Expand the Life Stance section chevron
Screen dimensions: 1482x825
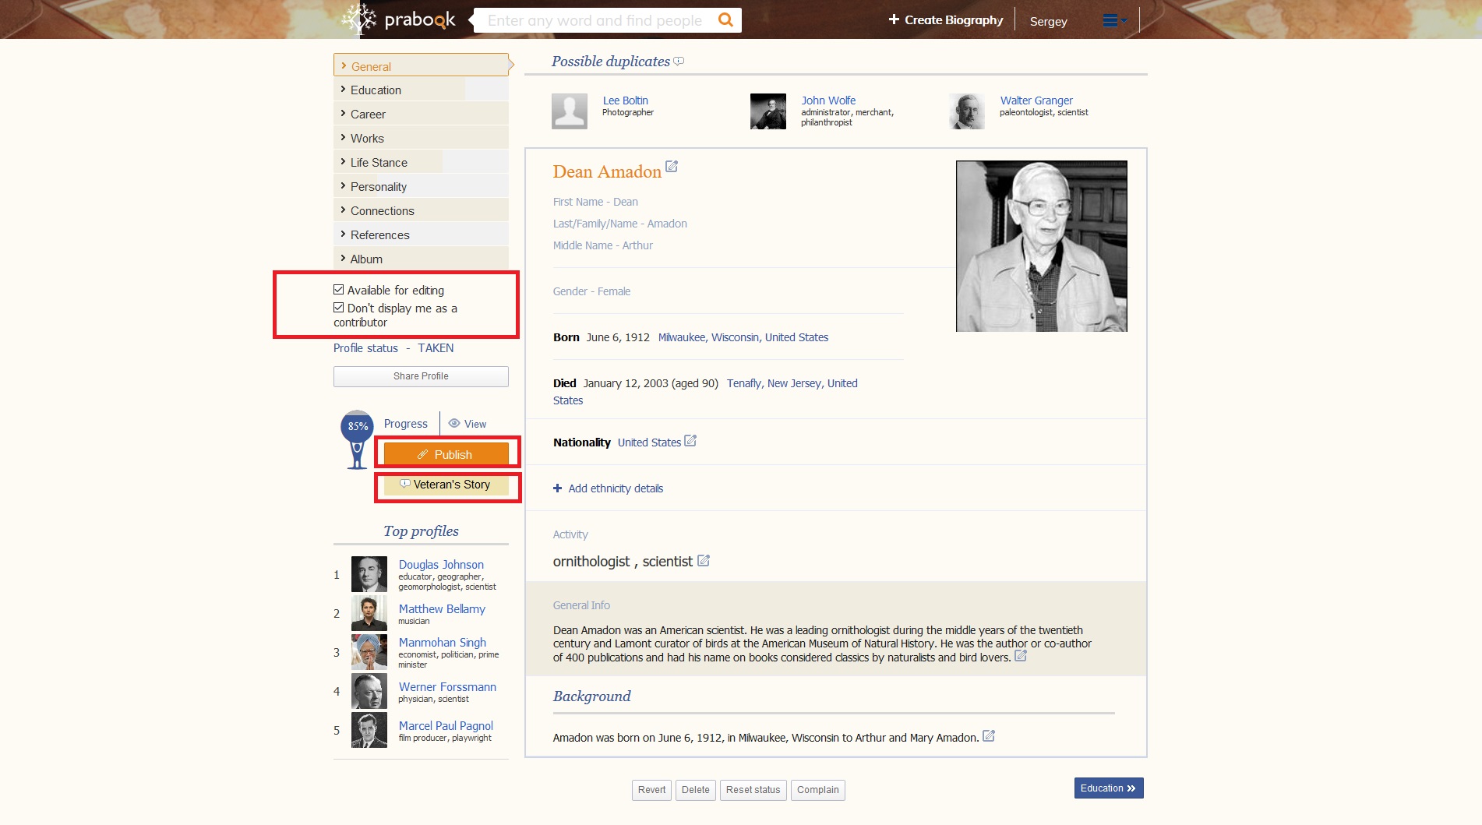pyautogui.click(x=343, y=161)
